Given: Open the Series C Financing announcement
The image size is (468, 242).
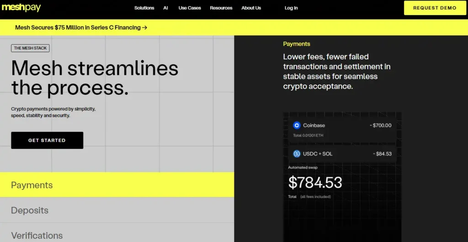Looking at the screenshot, I should (x=78, y=27).
